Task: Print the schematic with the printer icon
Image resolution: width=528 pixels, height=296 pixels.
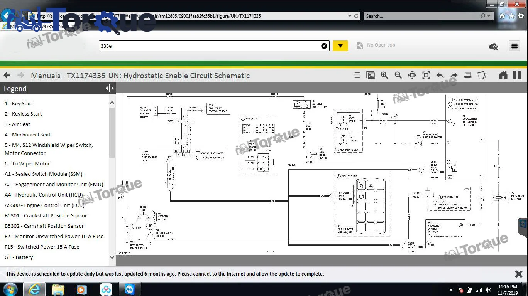Action: pos(468,76)
